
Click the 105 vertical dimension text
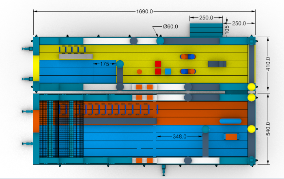pyautogui.click(x=227, y=29)
